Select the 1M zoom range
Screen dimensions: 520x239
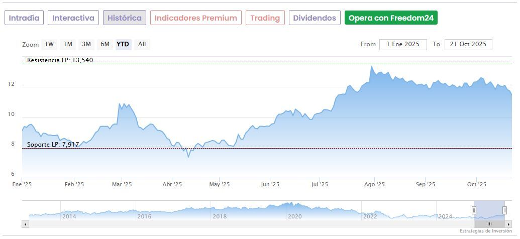(68, 44)
